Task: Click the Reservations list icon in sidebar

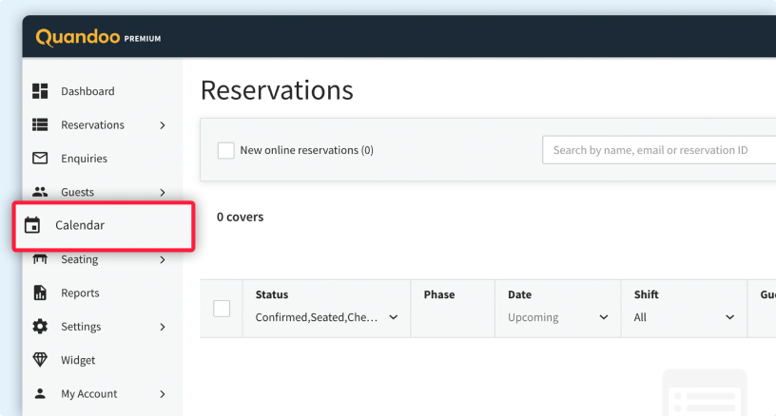Action: coord(40,124)
